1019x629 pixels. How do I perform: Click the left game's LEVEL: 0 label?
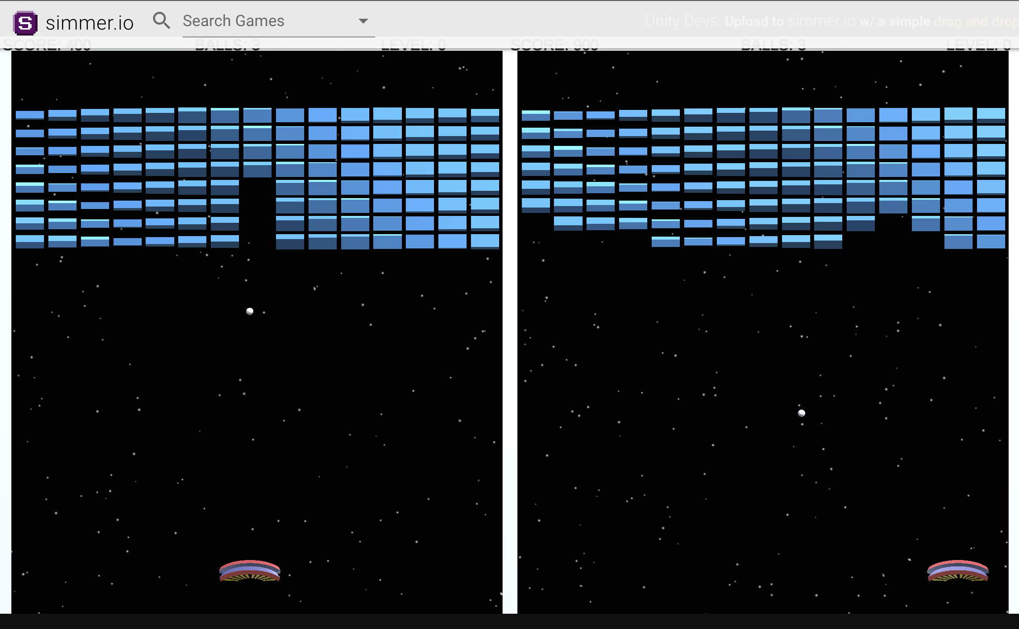pyautogui.click(x=414, y=44)
